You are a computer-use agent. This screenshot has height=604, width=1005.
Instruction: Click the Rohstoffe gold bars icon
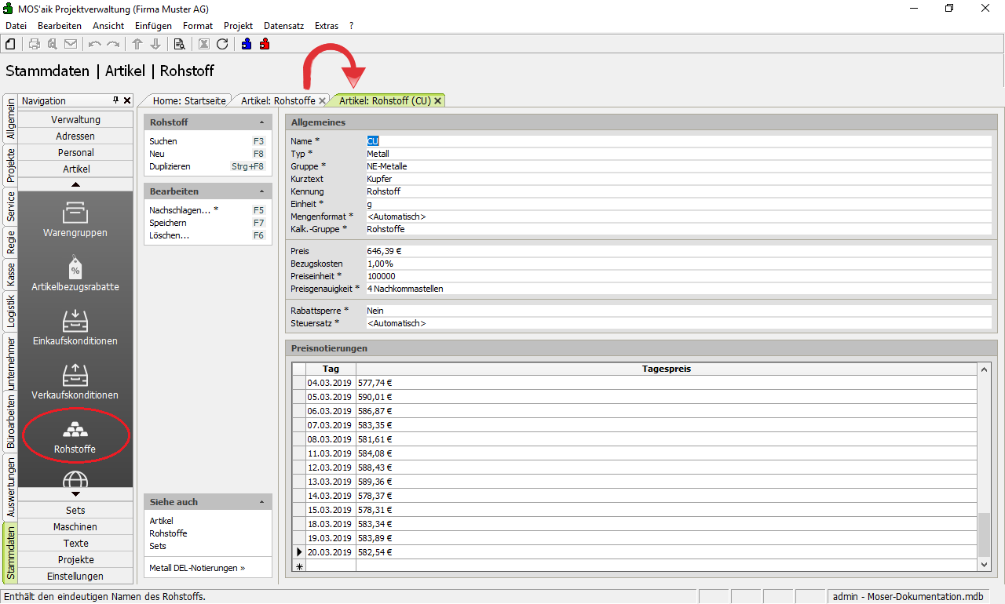point(75,433)
